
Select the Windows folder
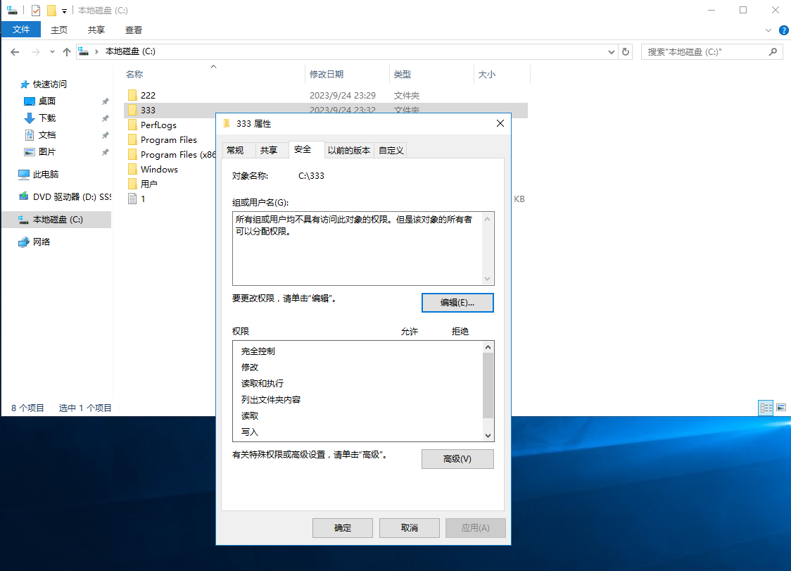(x=159, y=170)
